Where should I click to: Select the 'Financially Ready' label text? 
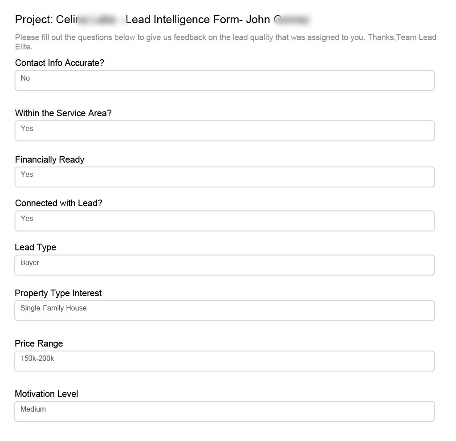click(49, 159)
